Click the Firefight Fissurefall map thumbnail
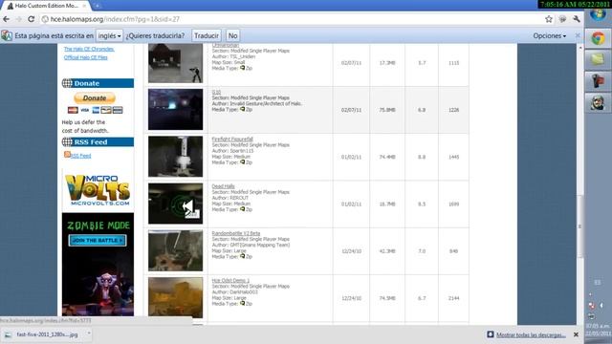Viewport: 612px width, 344px height. pyautogui.click(x=175, y=157)
